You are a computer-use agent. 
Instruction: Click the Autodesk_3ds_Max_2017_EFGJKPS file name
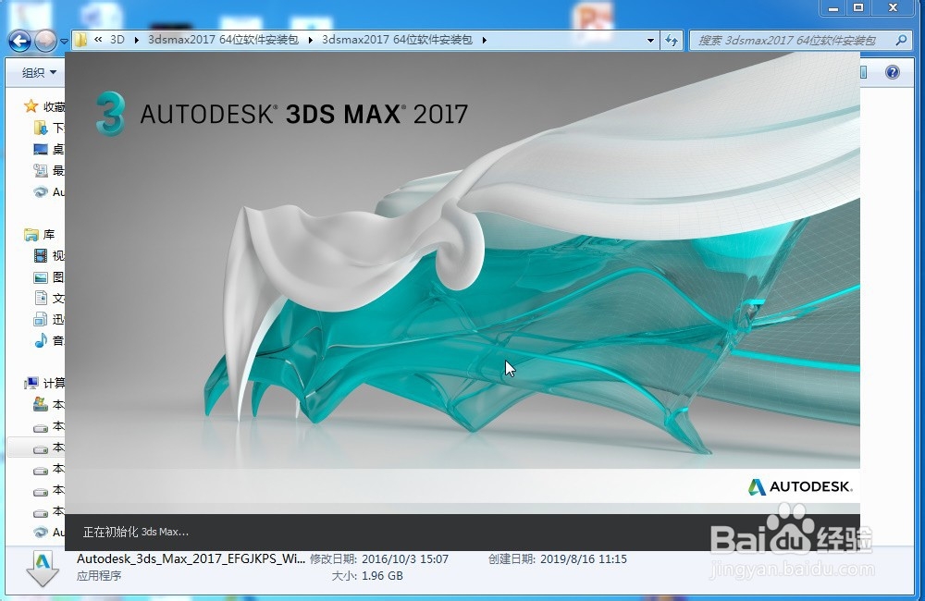pyautogui.click(x=191, y=558)
